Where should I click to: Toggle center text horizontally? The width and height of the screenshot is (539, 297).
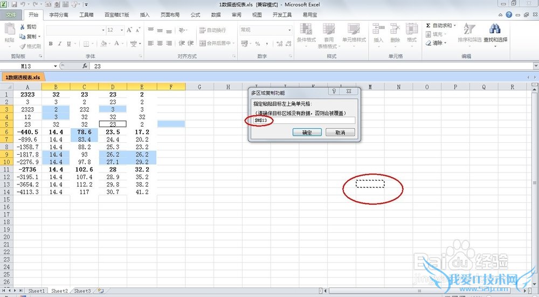(160, 43)
